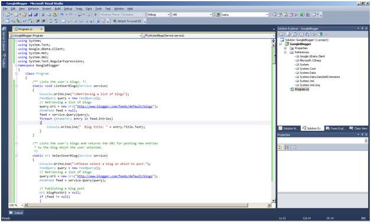
Task: Click the Decrease indent icon
Action: coord(38,21)
